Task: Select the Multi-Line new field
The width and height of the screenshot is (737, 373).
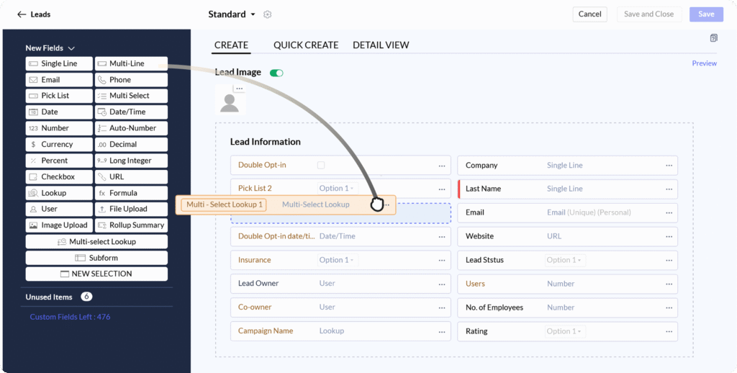Action: [x=131, y=63]
